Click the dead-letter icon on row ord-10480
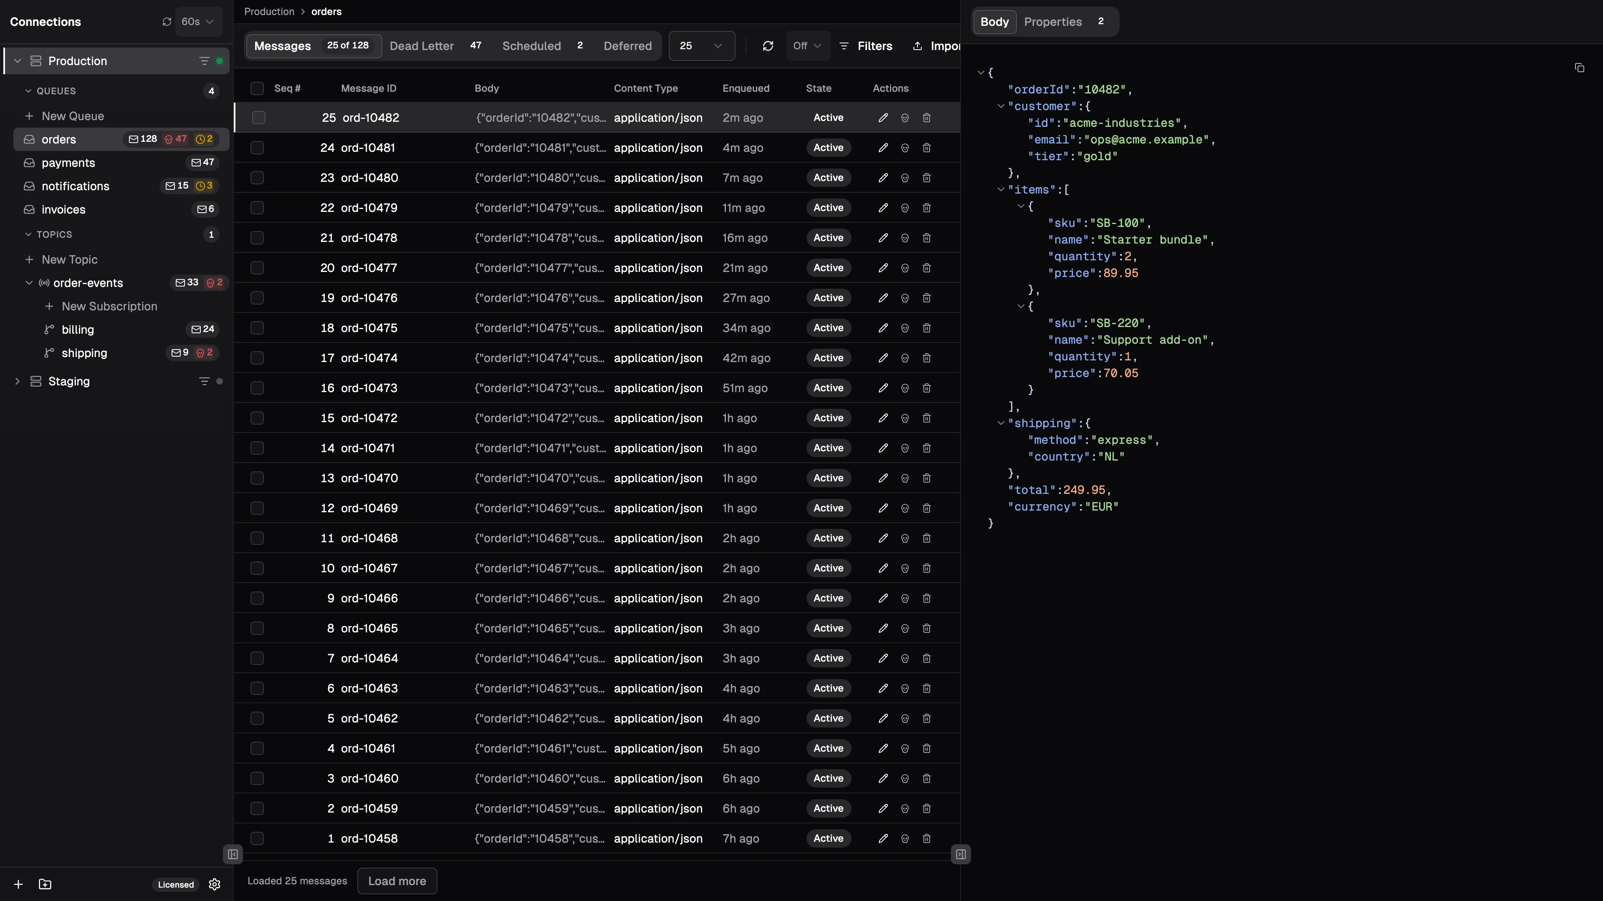Screen dimensions: 1603x901 tap(905, 178)
